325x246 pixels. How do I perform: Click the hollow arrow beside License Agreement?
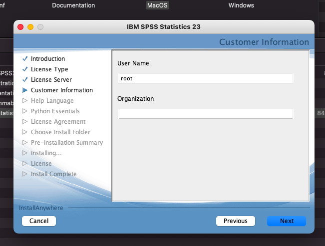(25, 121)
